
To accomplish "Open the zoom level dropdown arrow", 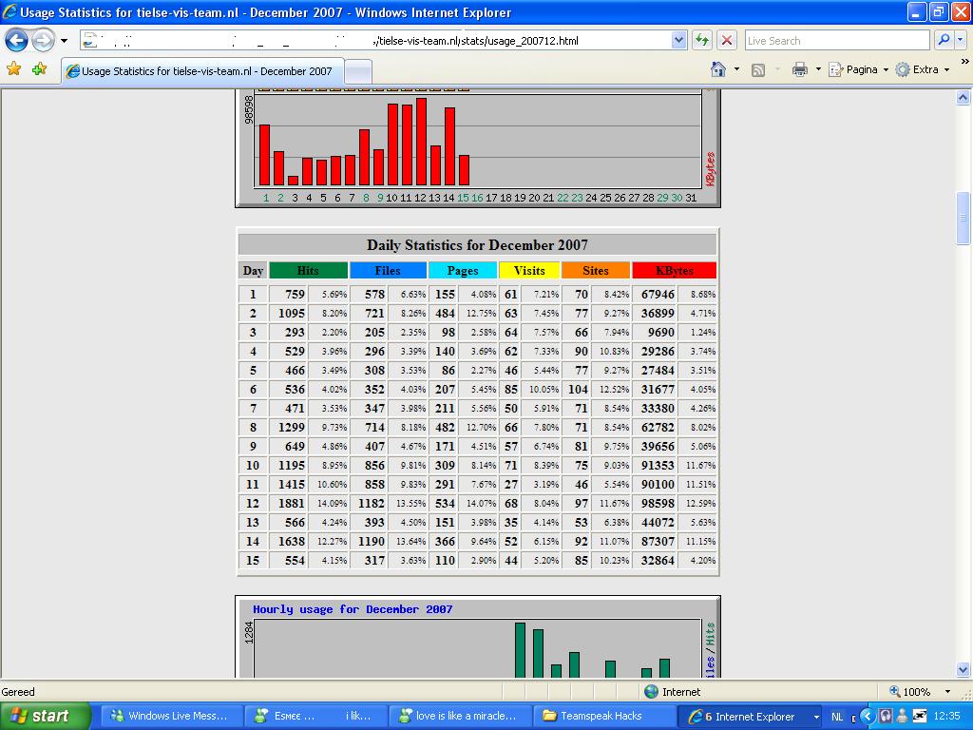I will [x=947, y=692].
